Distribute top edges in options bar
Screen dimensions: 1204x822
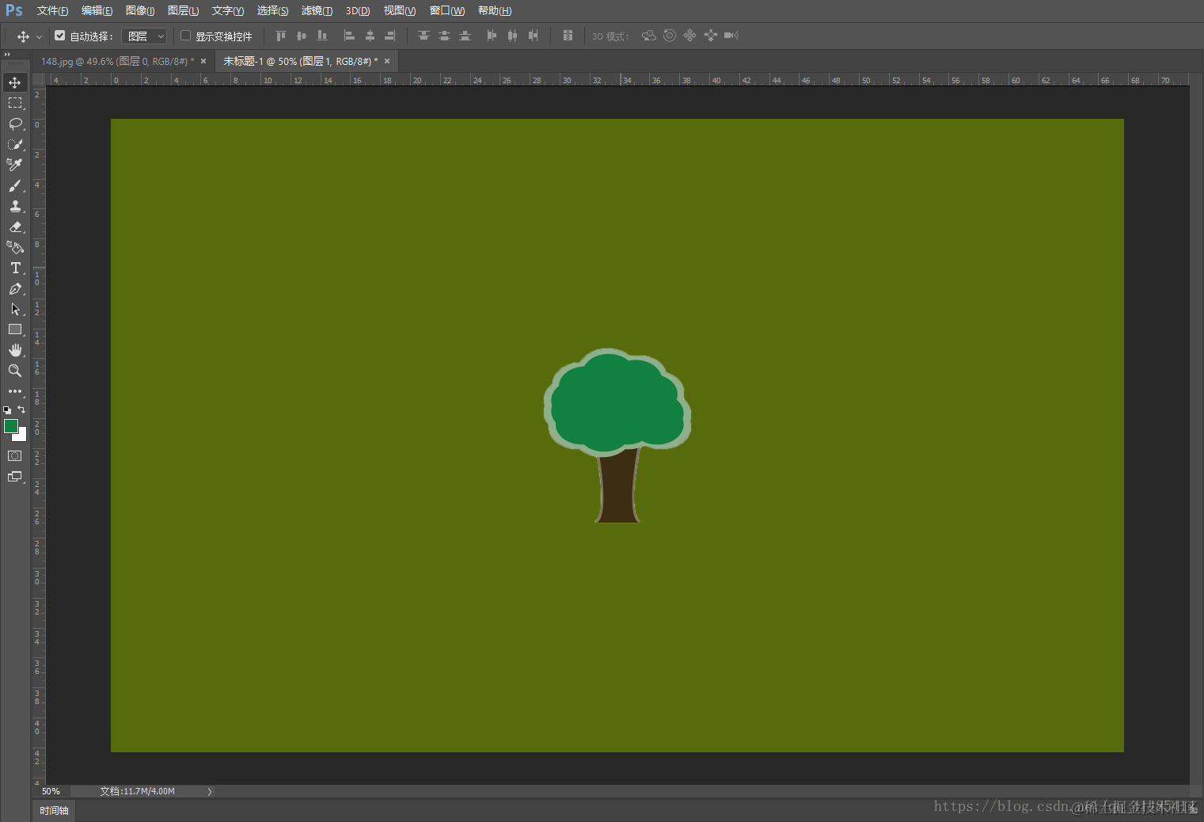423,36
